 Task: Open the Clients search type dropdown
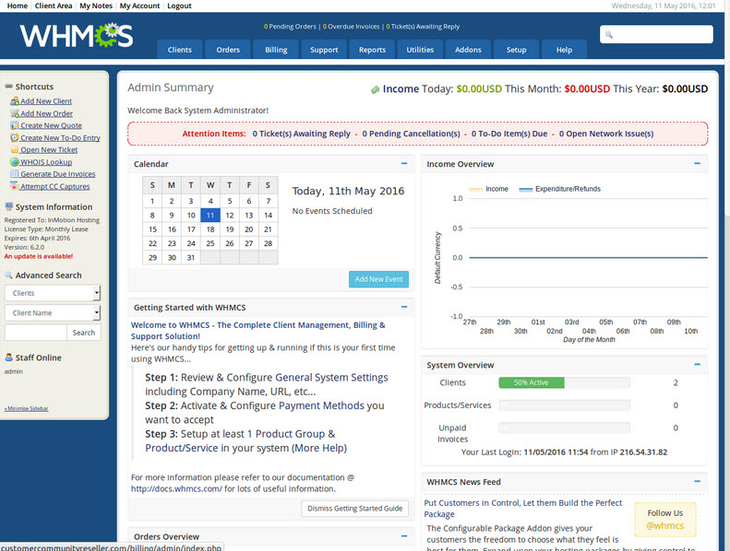pos(53,293)
